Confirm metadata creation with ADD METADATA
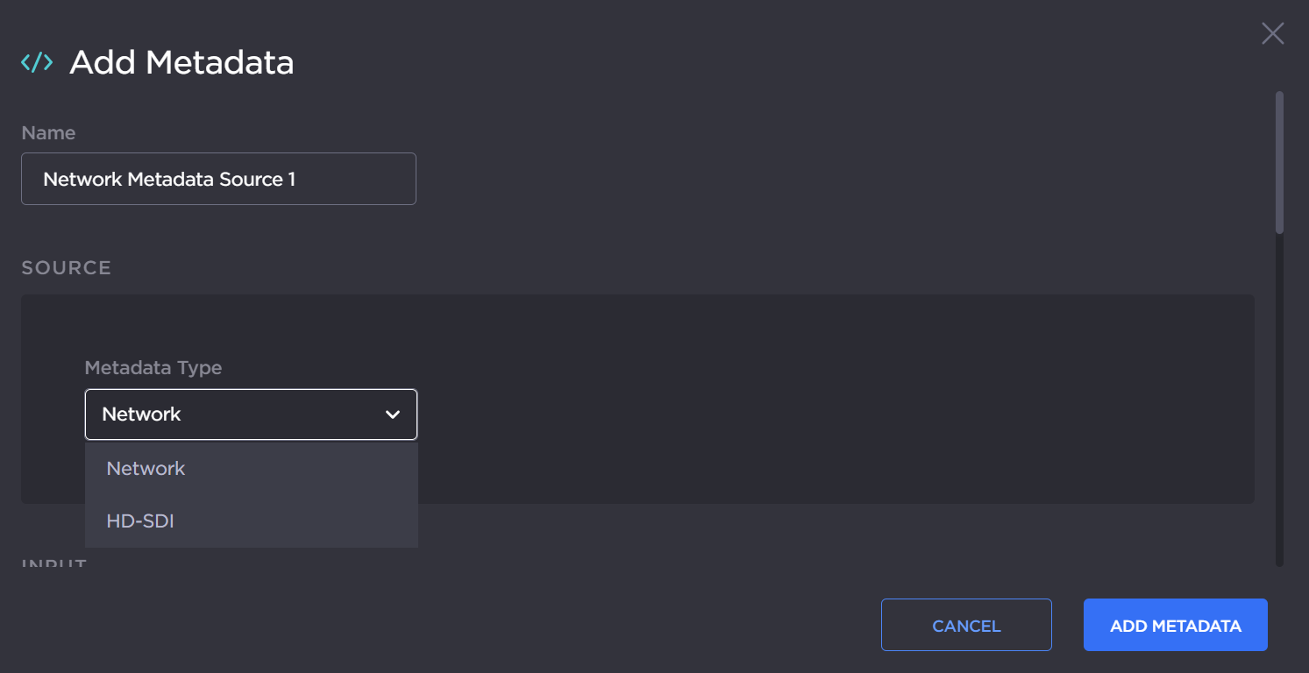 1175,625
